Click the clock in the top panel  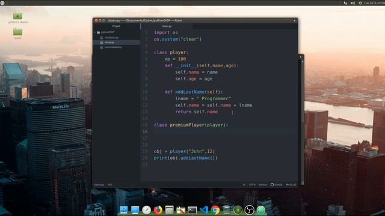tap(374, 3)
